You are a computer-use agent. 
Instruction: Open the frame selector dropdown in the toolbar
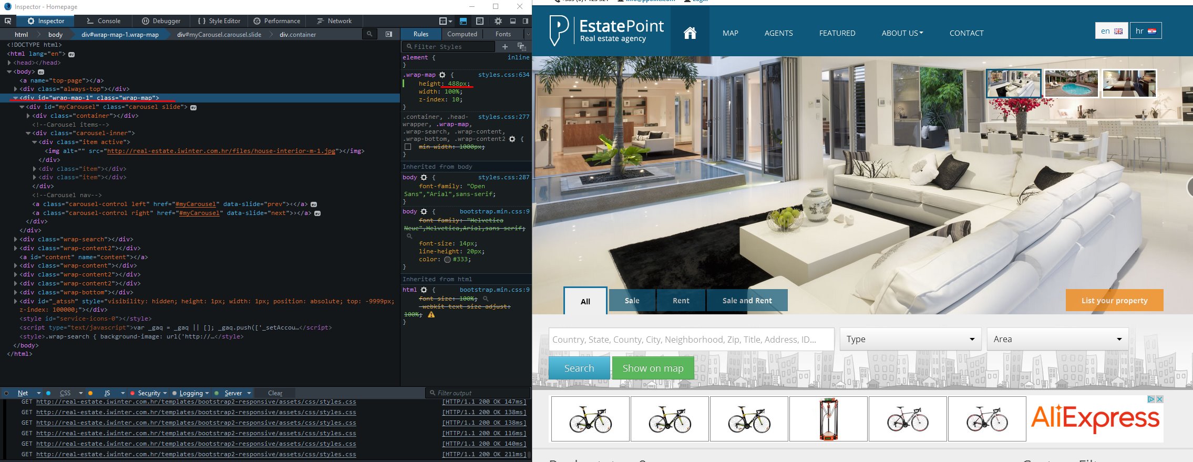click(445, 21)
